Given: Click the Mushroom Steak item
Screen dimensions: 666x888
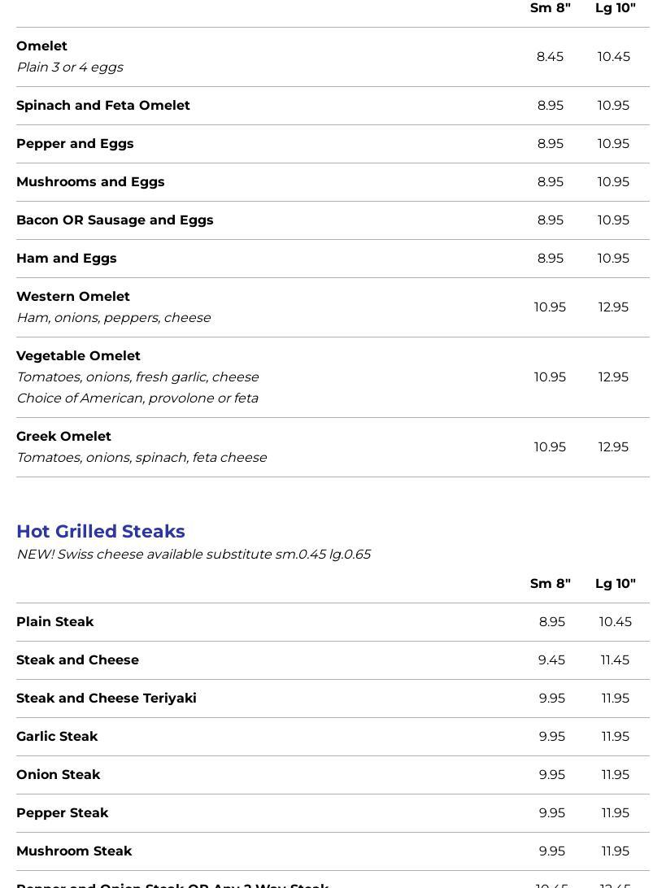Looking at the screenshot, I should click(74, 851).
